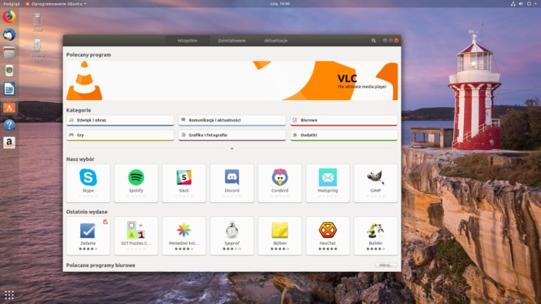Open the Discord app tile
The height and width of the screenshot is (304, 541).
pyautogui.click(x=232, y=183)
